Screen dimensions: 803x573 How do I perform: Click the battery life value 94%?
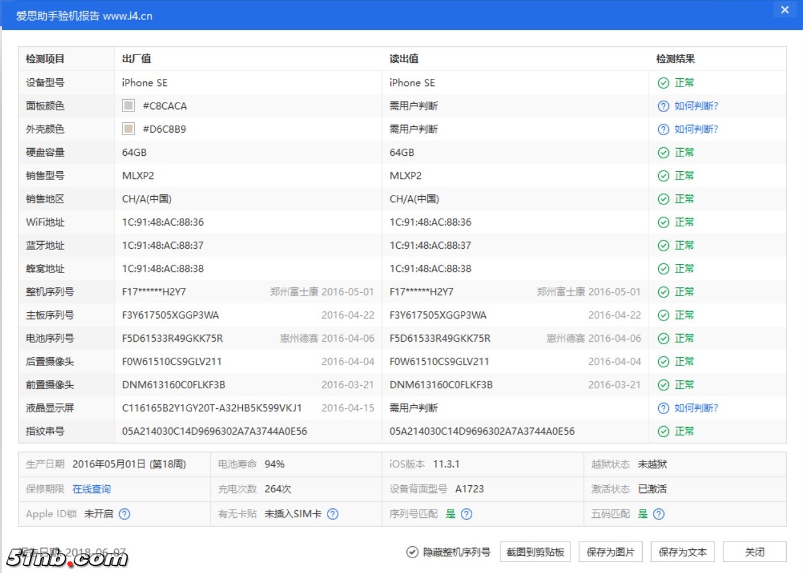[274, 464]
